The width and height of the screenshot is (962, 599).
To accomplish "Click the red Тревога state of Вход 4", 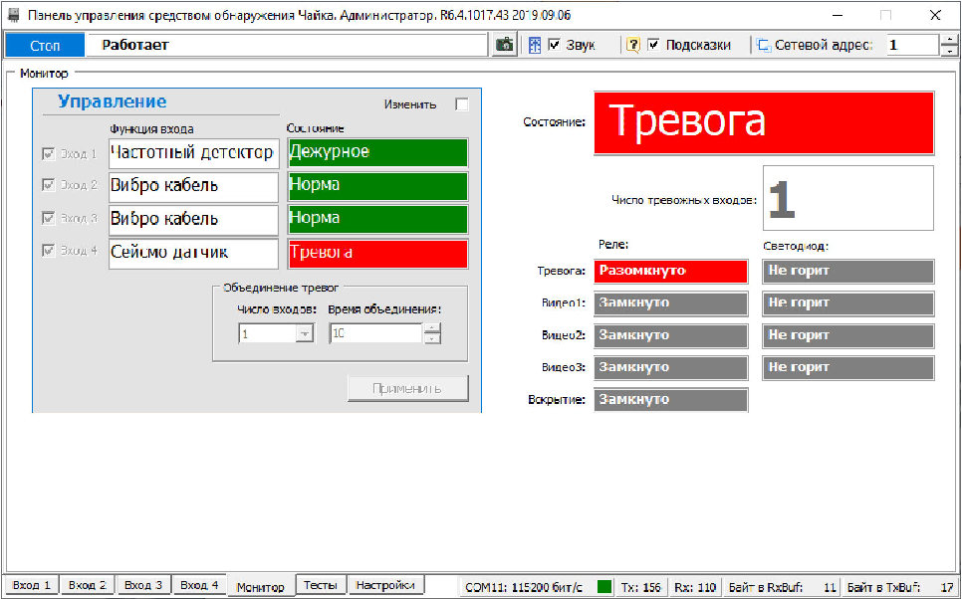I will tap(378, 253).
